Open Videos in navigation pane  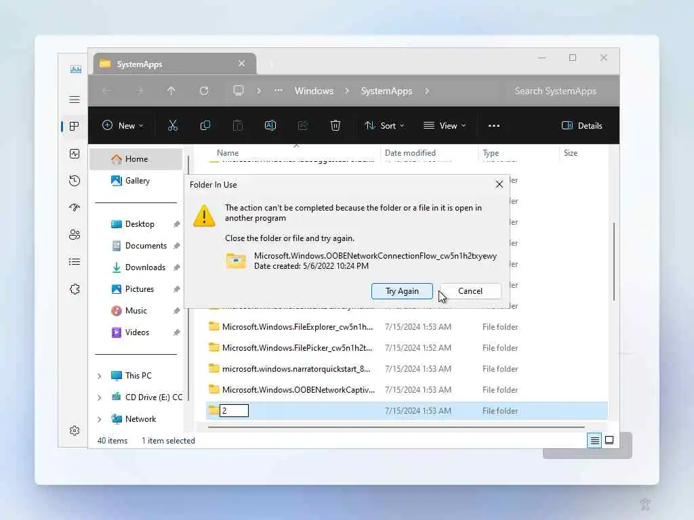tap(136, 332)
